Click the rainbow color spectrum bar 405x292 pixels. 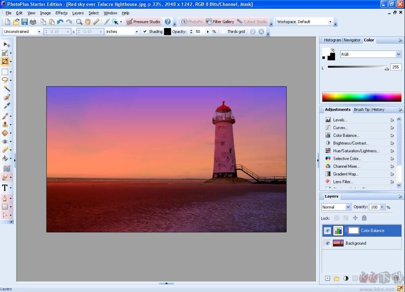[361, 97]
